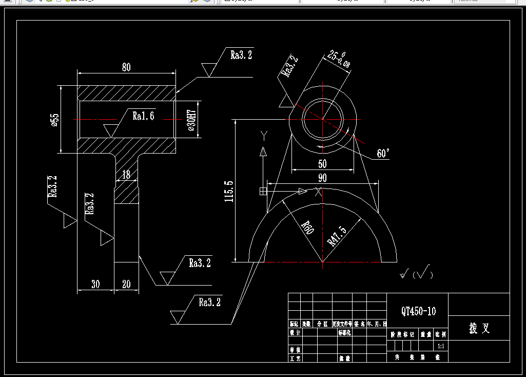
Task: Select the Ra3.2 label above the 80 dimension
Action: (x=241, y=55)
